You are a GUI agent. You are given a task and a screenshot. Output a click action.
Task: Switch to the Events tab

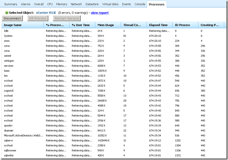pyautogui.click(x=126, y=4)
